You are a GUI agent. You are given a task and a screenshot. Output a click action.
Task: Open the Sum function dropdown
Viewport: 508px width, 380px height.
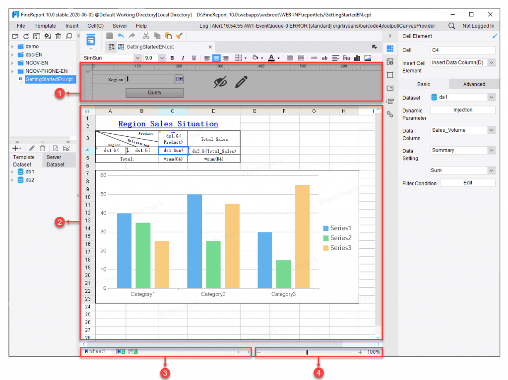(492, 170)
